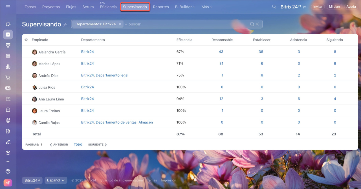Select the Camila Rojas employee name

49,123
